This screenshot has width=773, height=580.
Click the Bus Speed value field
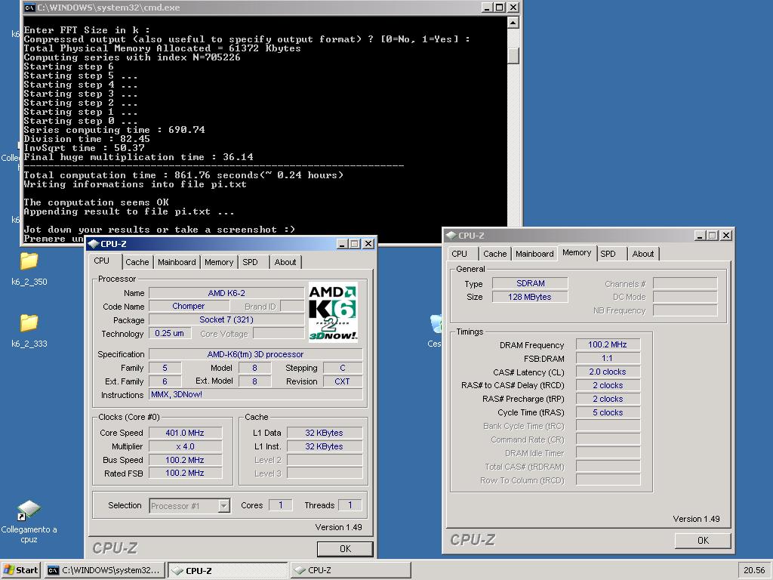[185, 460]
